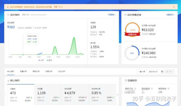The height and width of the screenshot is (106, 181).
Task: Click the 2019-04-27 date field
Action: (x=154, y=72)
